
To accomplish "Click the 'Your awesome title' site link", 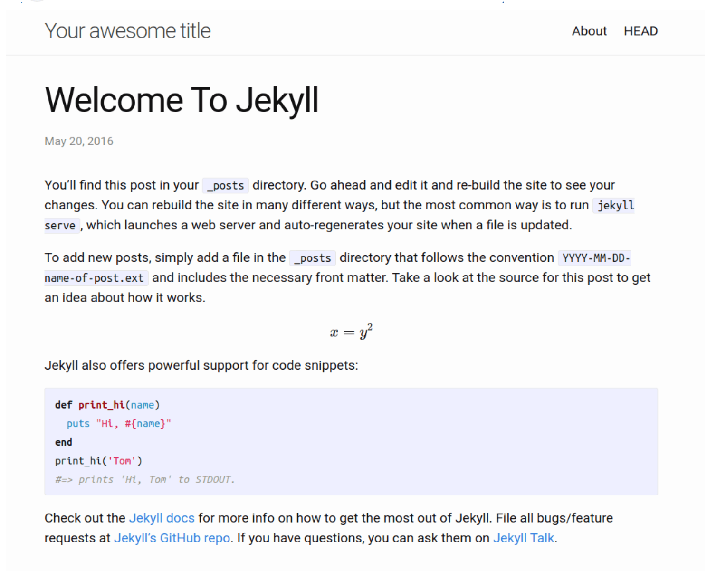I will tap(127, 31).
